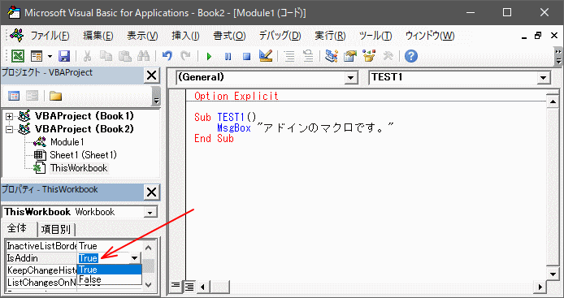Click the Copy toolbar icon

106,56
